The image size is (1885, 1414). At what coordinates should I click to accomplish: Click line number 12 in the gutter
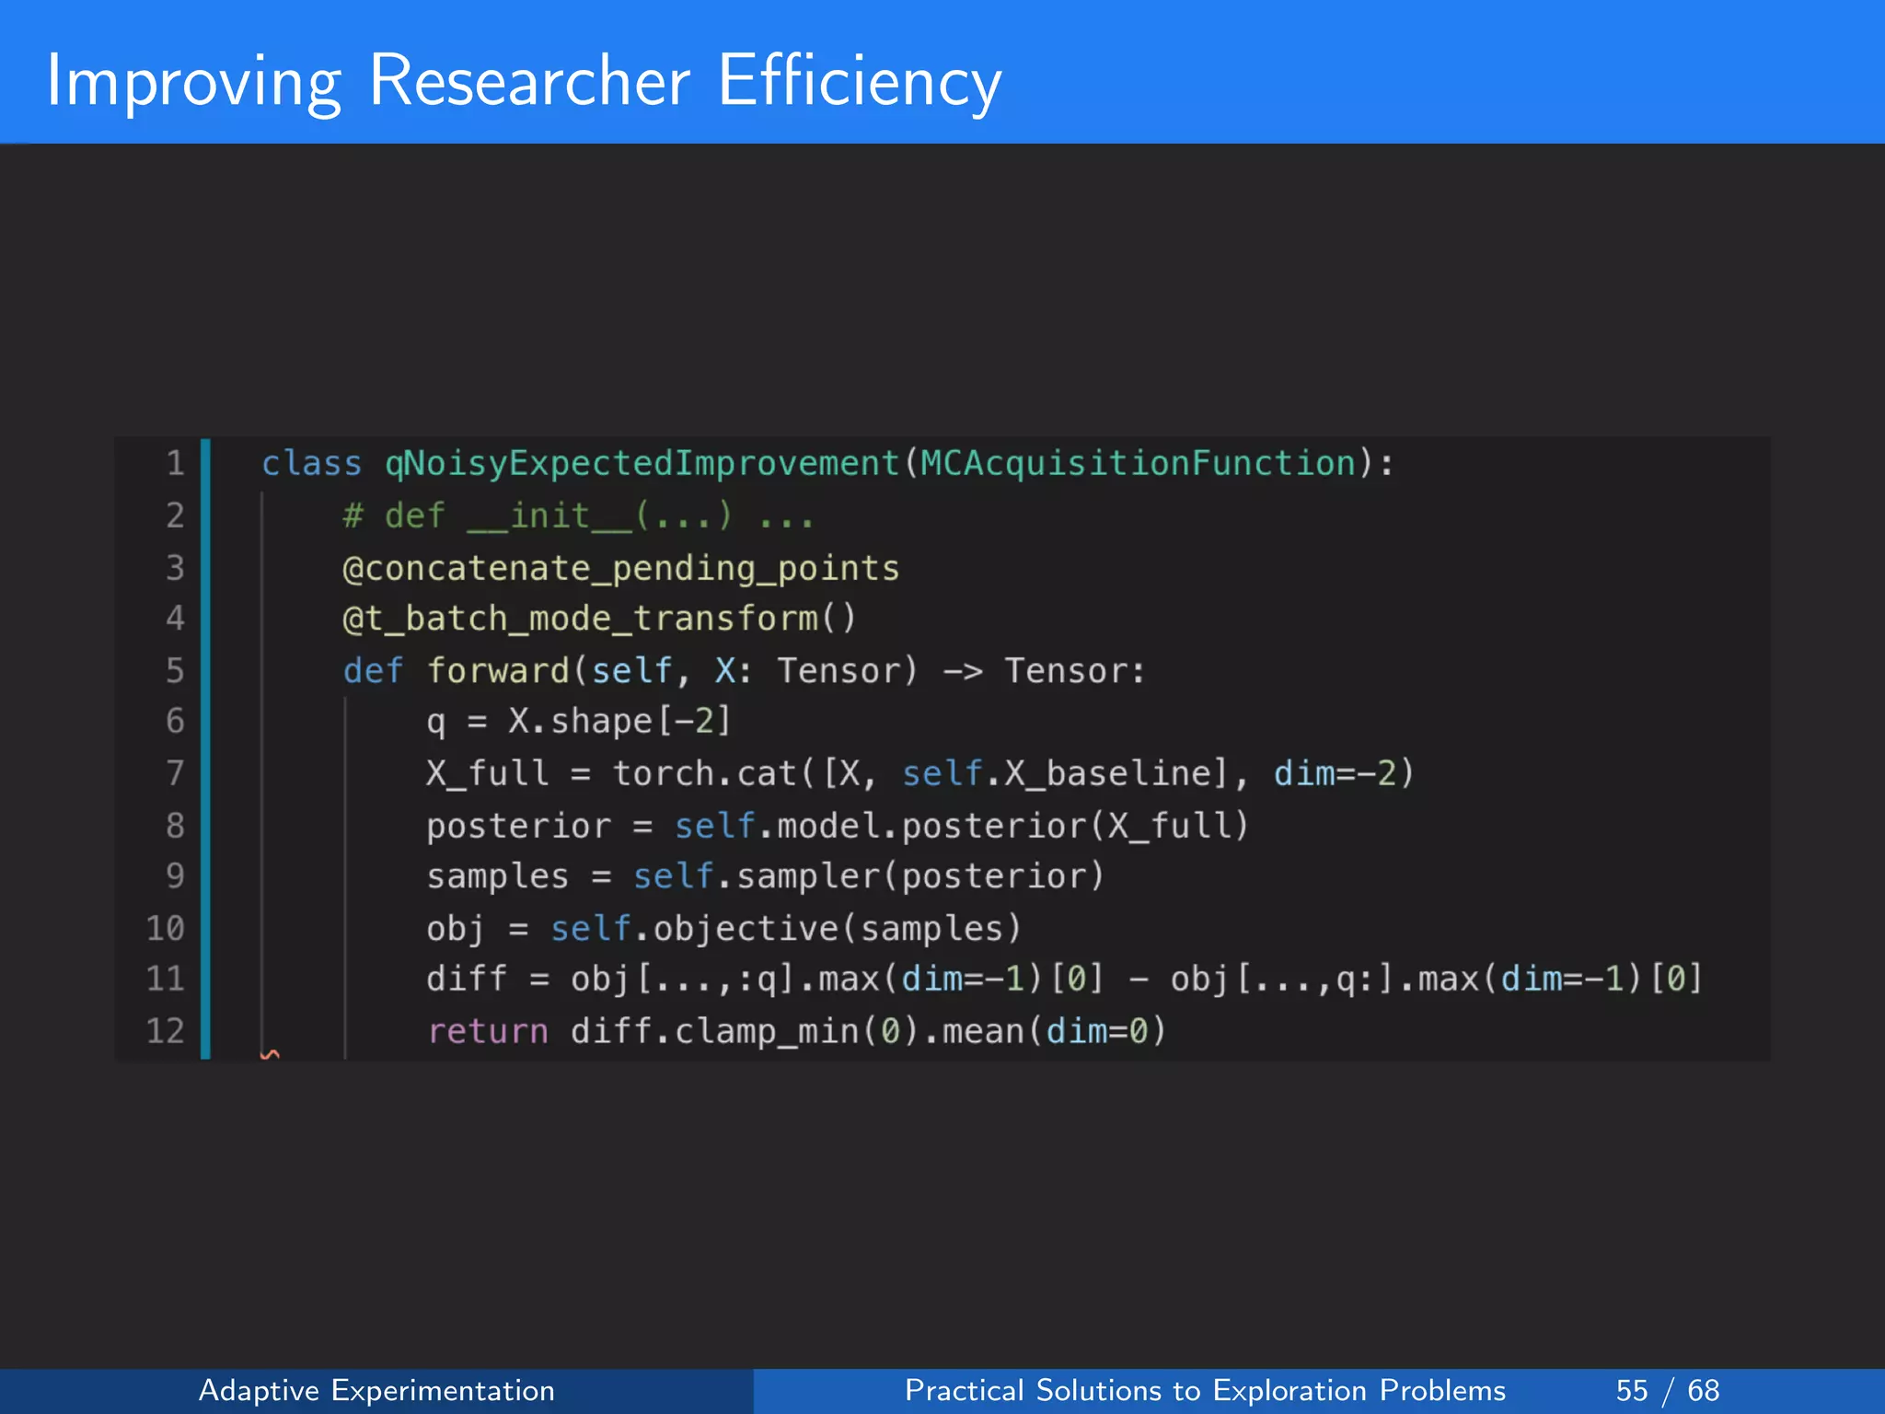coord(166,1031)
